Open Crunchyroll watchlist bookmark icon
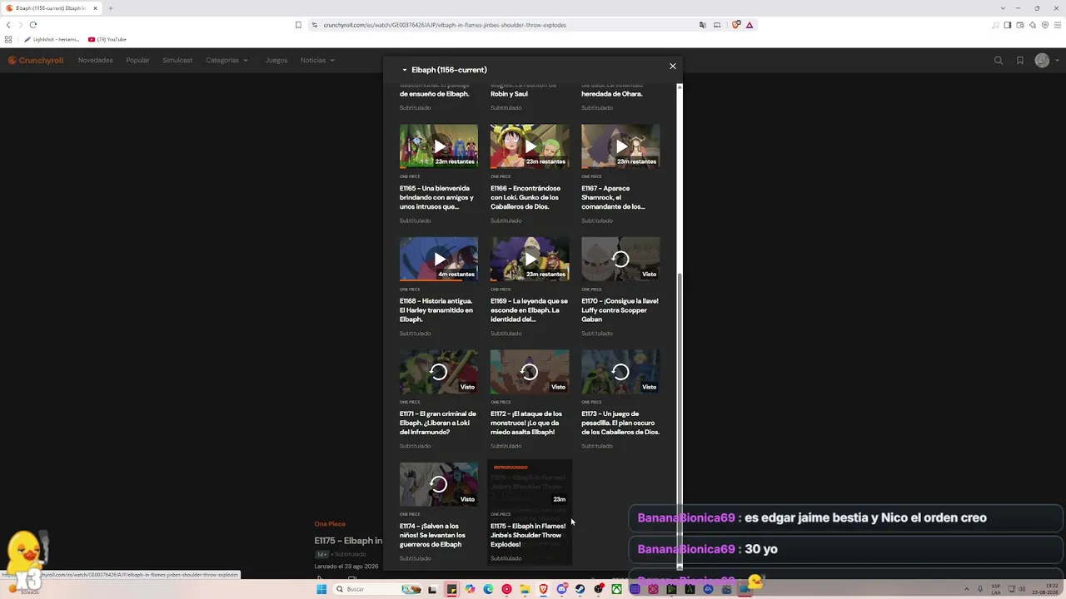The width and height of the screenshot is (1066, 599). (1020, 60)
